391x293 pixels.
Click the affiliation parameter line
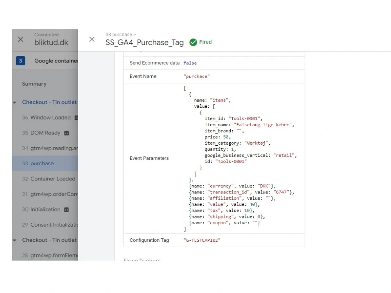click(232, 198)
